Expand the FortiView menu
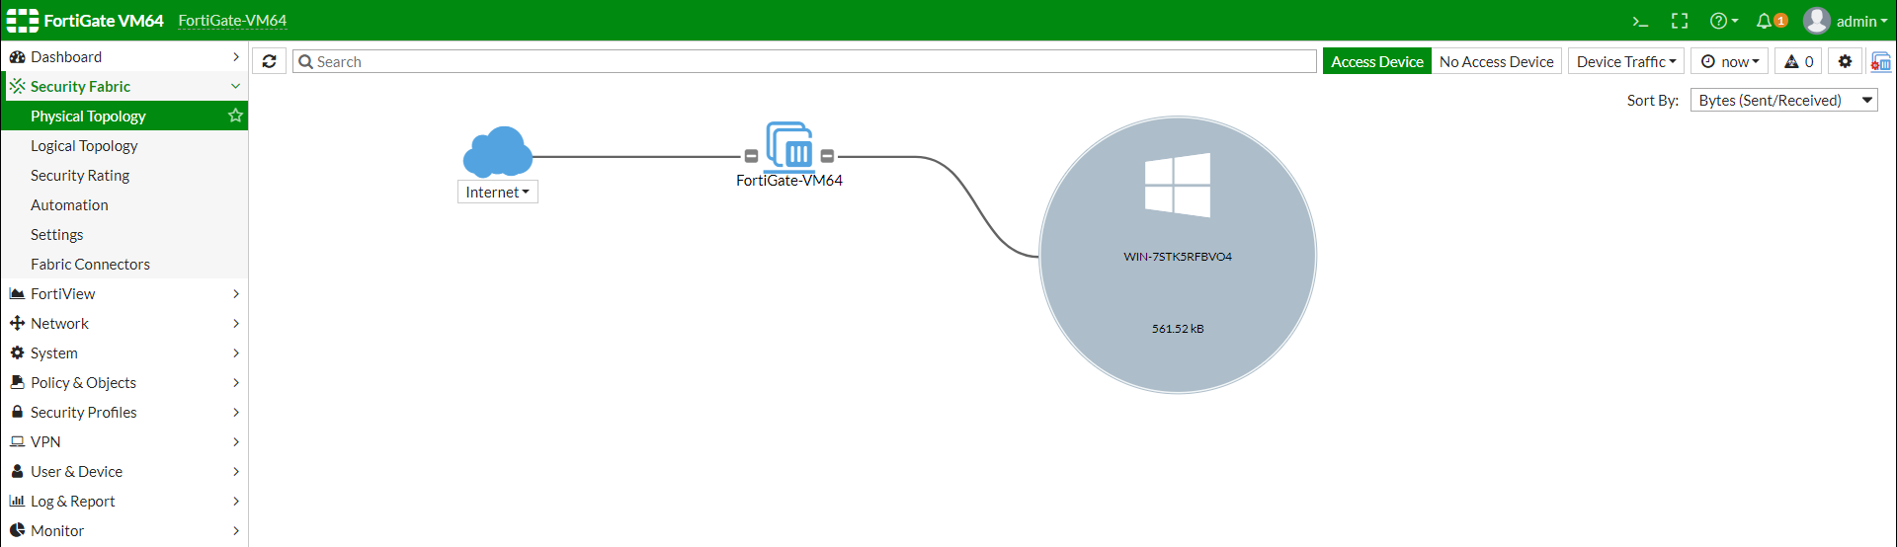1897x547 pixels. [124, 293]
